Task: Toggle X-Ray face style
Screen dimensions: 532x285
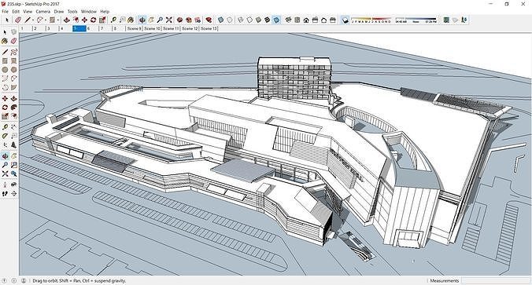Action: (221, 20)
